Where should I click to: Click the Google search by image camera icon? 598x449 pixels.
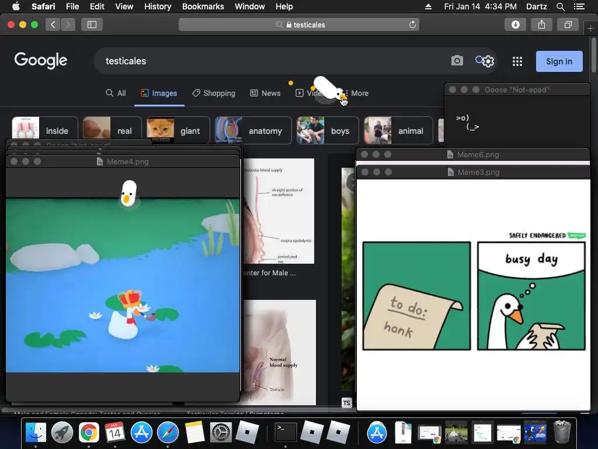[457, 61]
